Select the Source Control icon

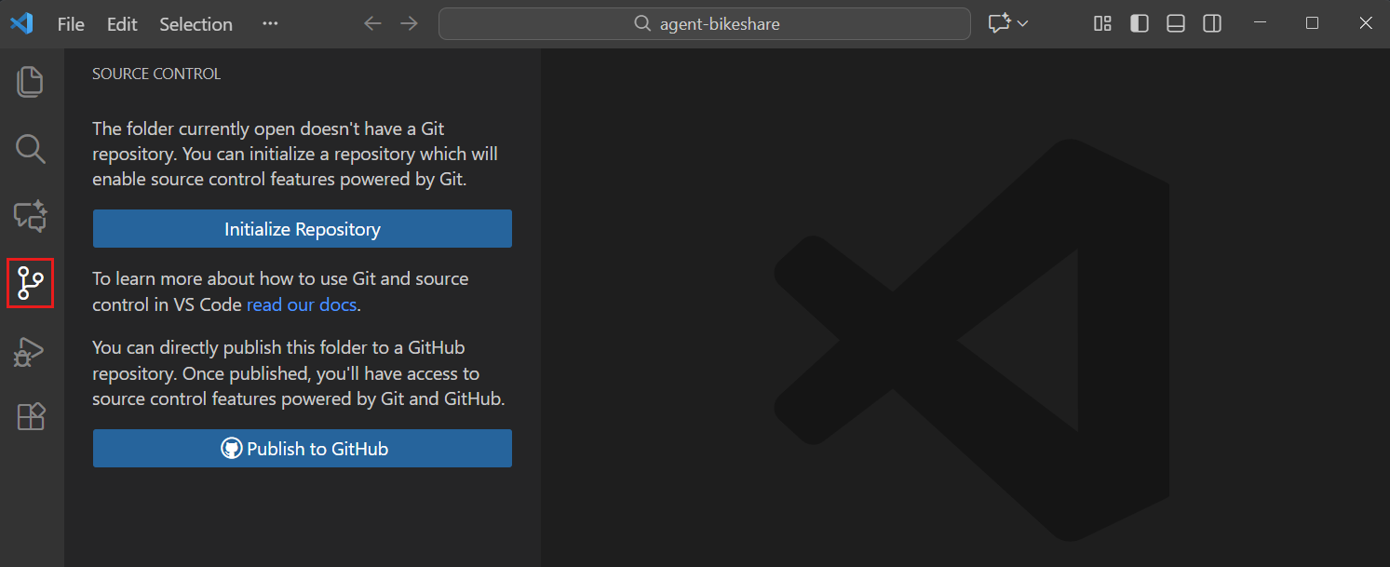click(30, 283)
